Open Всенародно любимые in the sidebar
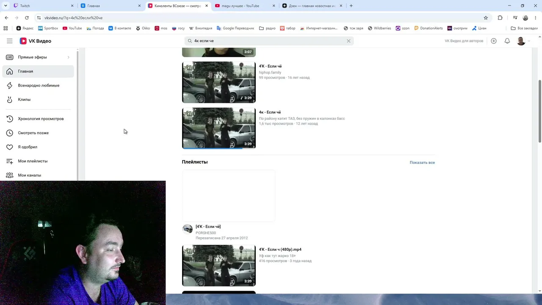The height and width of the screenshot is (305, 542). 38,85
